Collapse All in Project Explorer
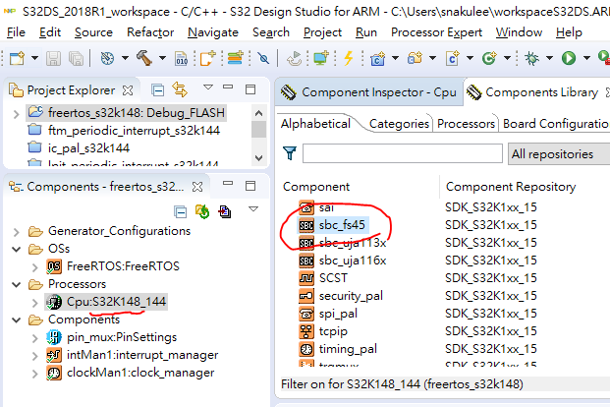 pyautogui.click(x=157, y=90)
